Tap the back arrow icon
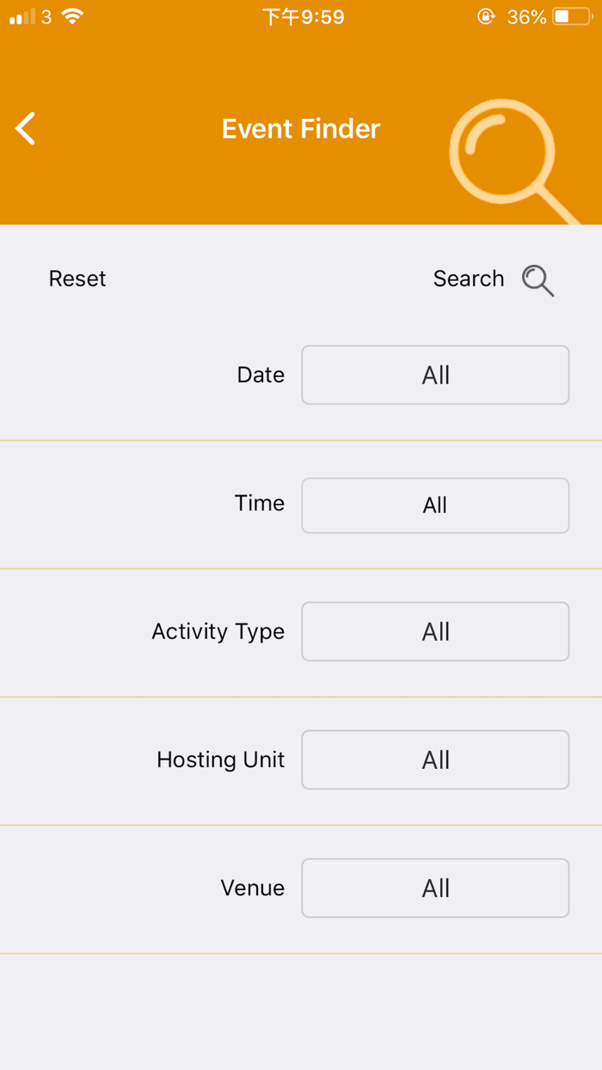The height and width of the screenshot is (1070, 602). point(26,129)
